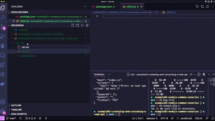Maximize the terminal panel with up chevron
Screen dimensions: 215x121
coord(209,74)
